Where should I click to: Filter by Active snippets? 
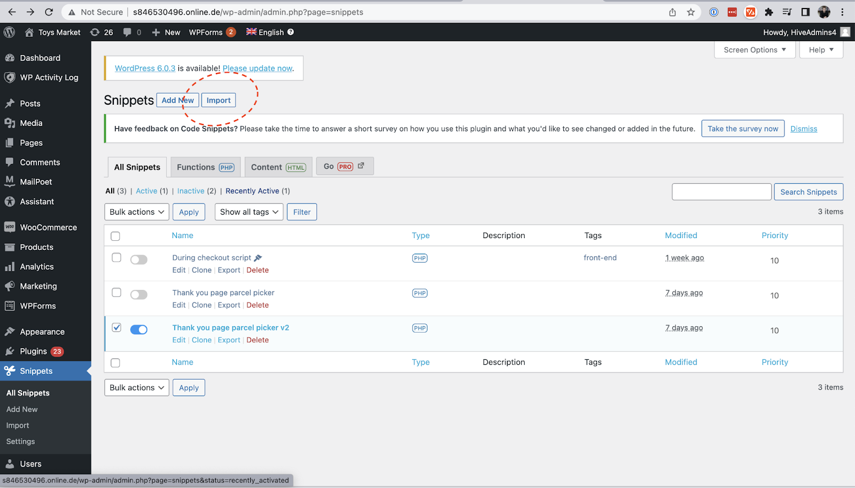pyautogui.click(x=146, y=191)
